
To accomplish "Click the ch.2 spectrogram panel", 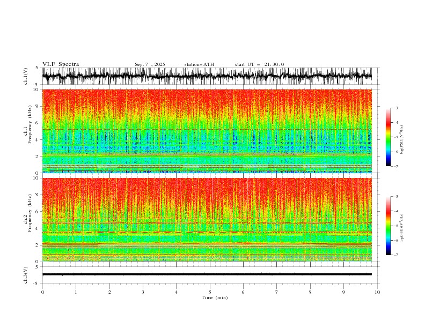I will 207,220.
